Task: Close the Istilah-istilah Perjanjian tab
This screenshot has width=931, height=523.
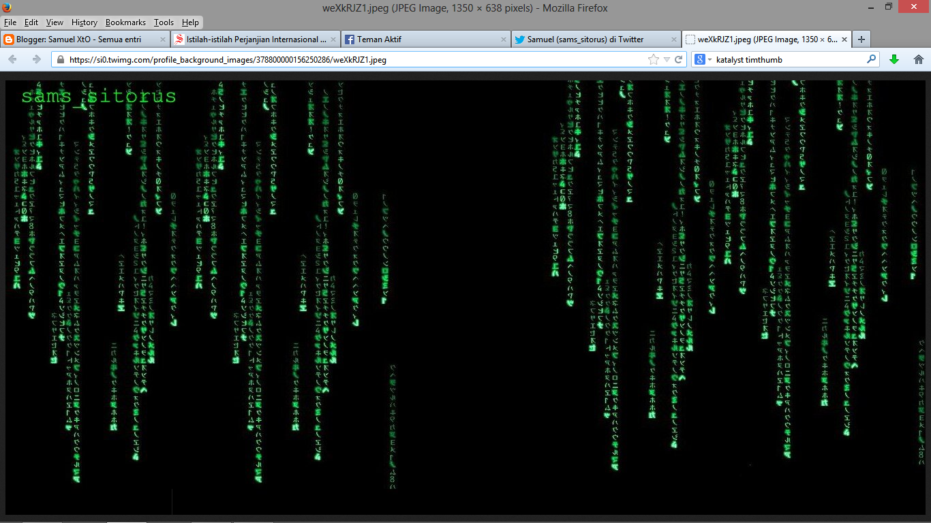Action: (x=333, y=39)
